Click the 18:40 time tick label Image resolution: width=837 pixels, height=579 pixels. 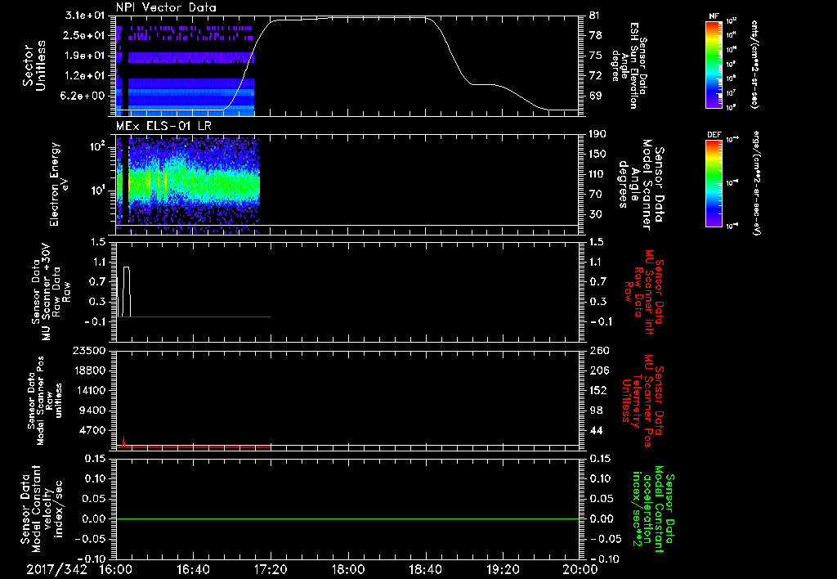425,569
